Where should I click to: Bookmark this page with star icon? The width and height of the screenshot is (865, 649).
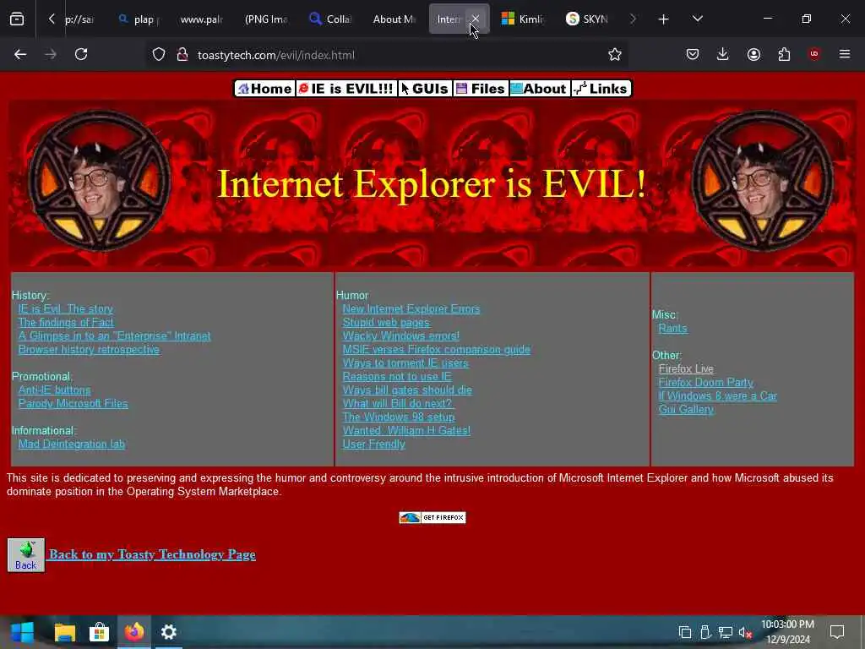[615, 54]
